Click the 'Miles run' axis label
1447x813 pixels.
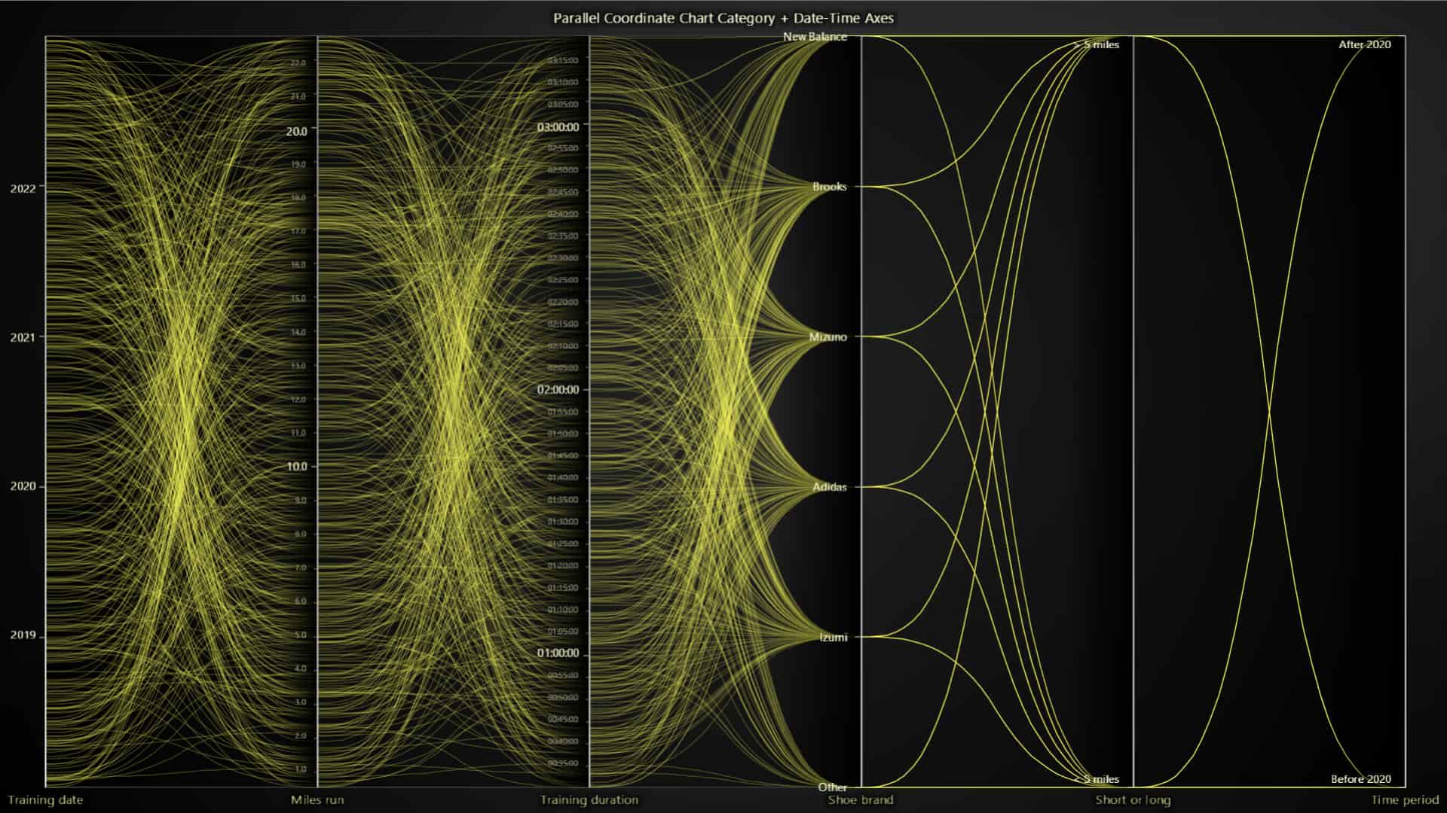click(317, 800)
